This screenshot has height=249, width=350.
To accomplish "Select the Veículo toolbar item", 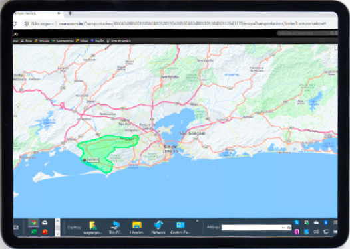I will point(42,41).
